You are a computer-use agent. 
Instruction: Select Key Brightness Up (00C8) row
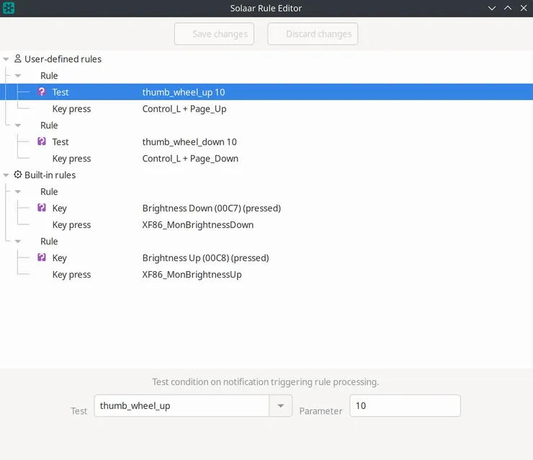(266, 258)
